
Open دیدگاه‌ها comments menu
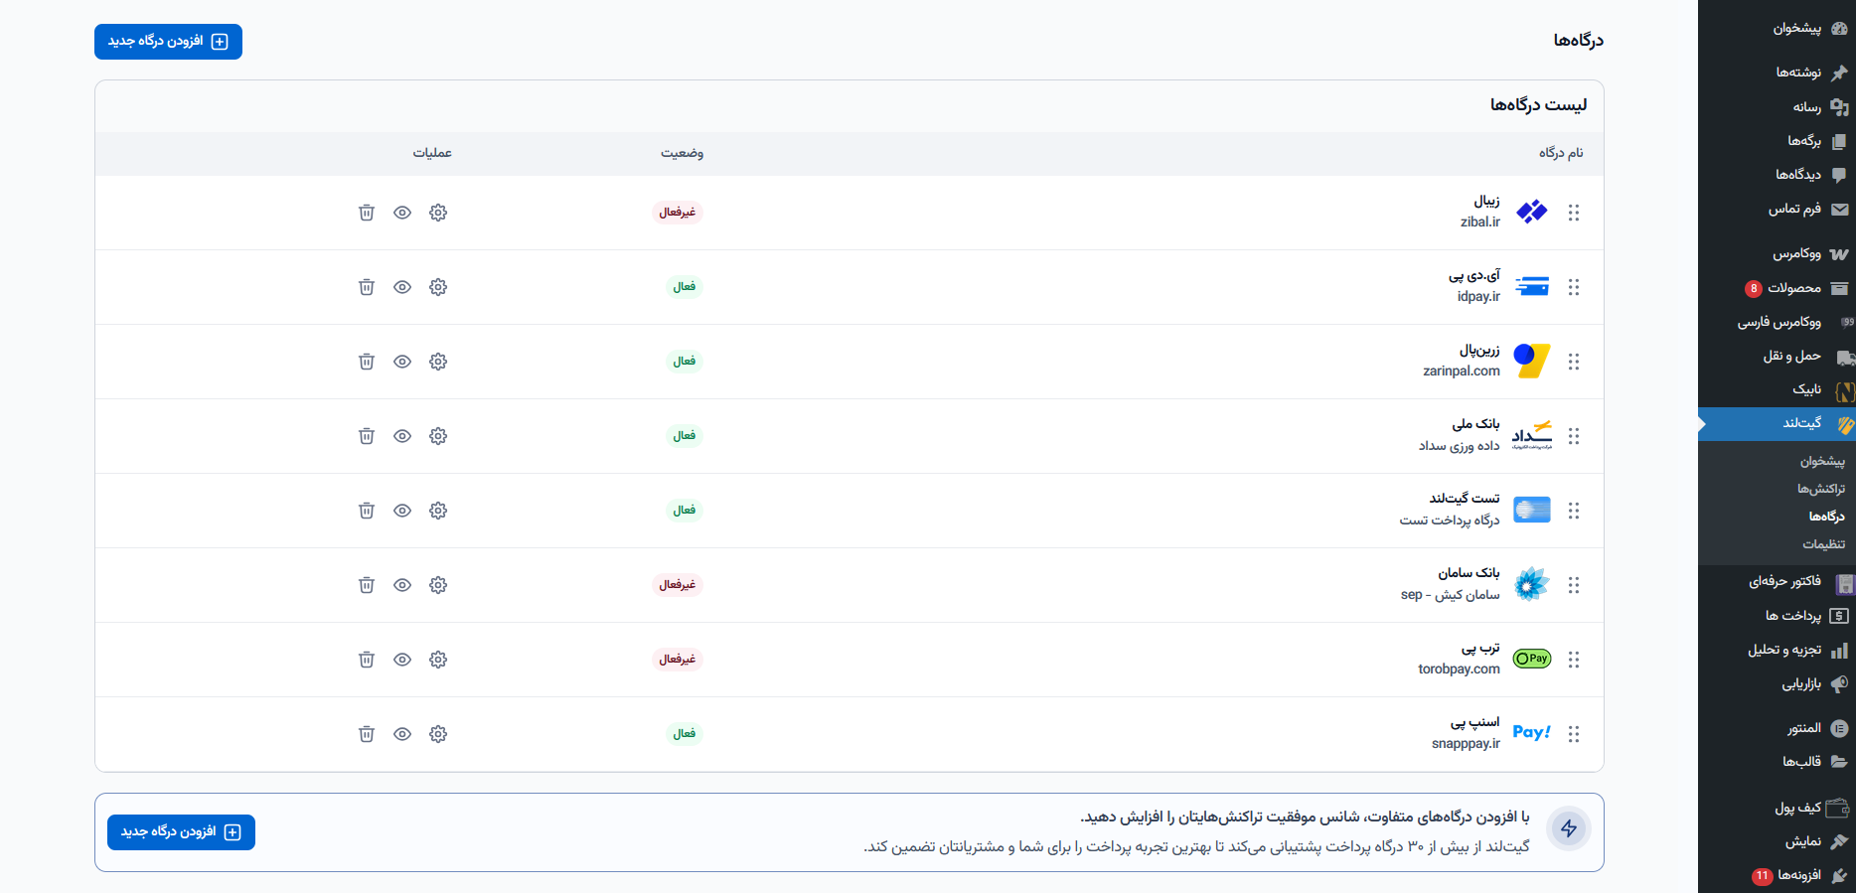(1777, 175)
